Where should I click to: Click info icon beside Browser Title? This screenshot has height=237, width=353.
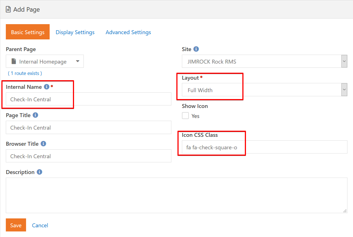pyautogui.click(x=43, y=144)
